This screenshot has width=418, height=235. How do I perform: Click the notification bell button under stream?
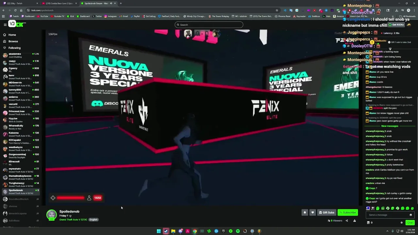tap(305, 212)
